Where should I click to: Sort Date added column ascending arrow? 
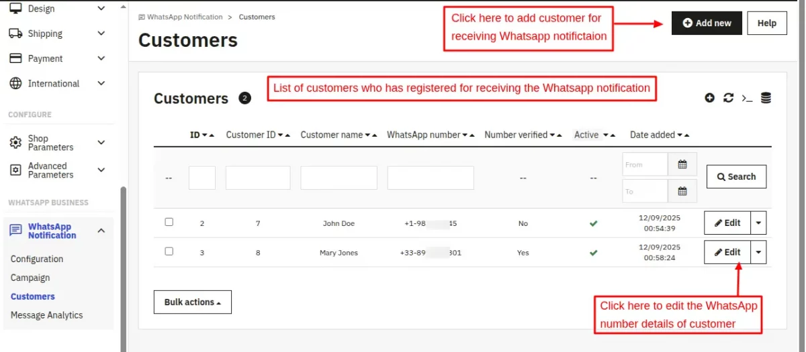pyautogui.click(x=686, y=135)
